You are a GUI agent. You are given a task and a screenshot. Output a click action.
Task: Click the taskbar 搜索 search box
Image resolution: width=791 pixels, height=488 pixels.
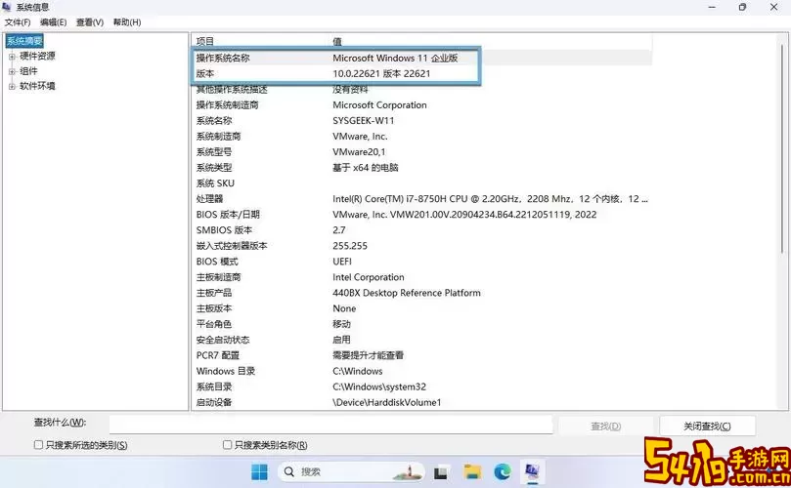pos(351,471)
